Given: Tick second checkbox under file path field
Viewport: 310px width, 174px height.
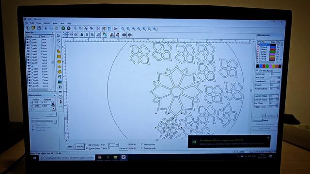Looking at the screenshot, I should tap(33, 128).
